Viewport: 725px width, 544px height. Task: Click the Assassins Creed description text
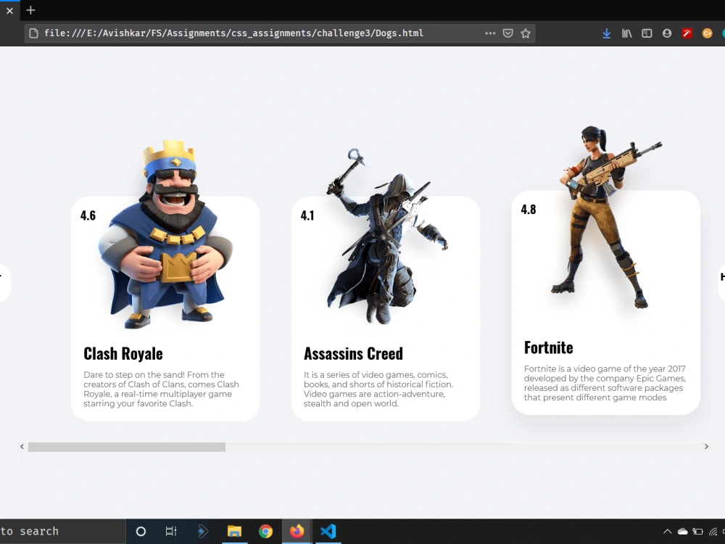[378, 389]
